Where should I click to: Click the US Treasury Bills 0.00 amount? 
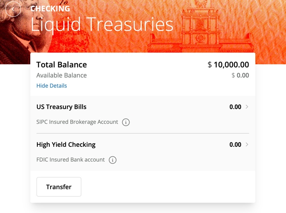pyautogui.click(x=235, y=107)
